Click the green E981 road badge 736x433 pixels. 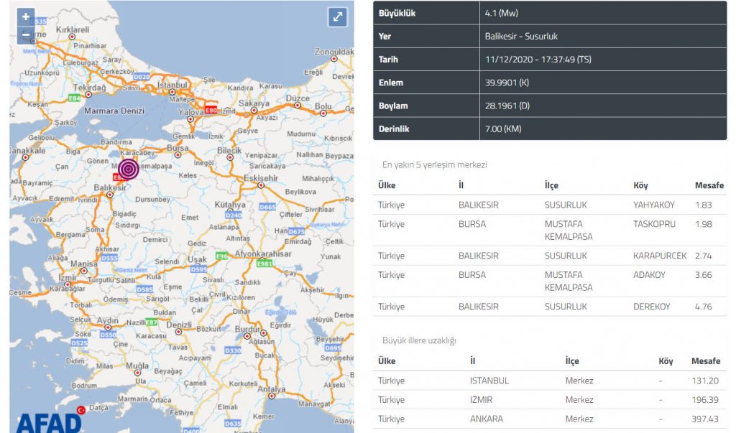pos(264,264)
